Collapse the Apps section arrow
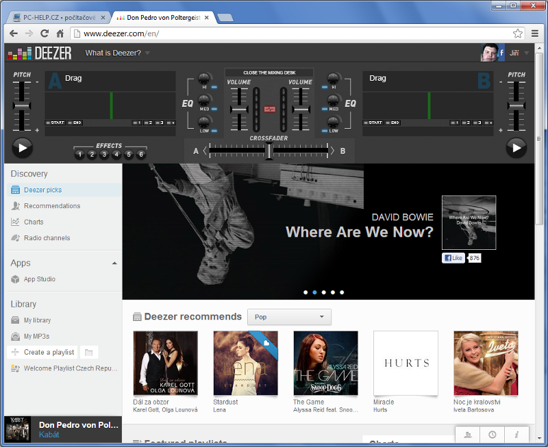This screenshot has height=447, width=548. click(114, 263)
